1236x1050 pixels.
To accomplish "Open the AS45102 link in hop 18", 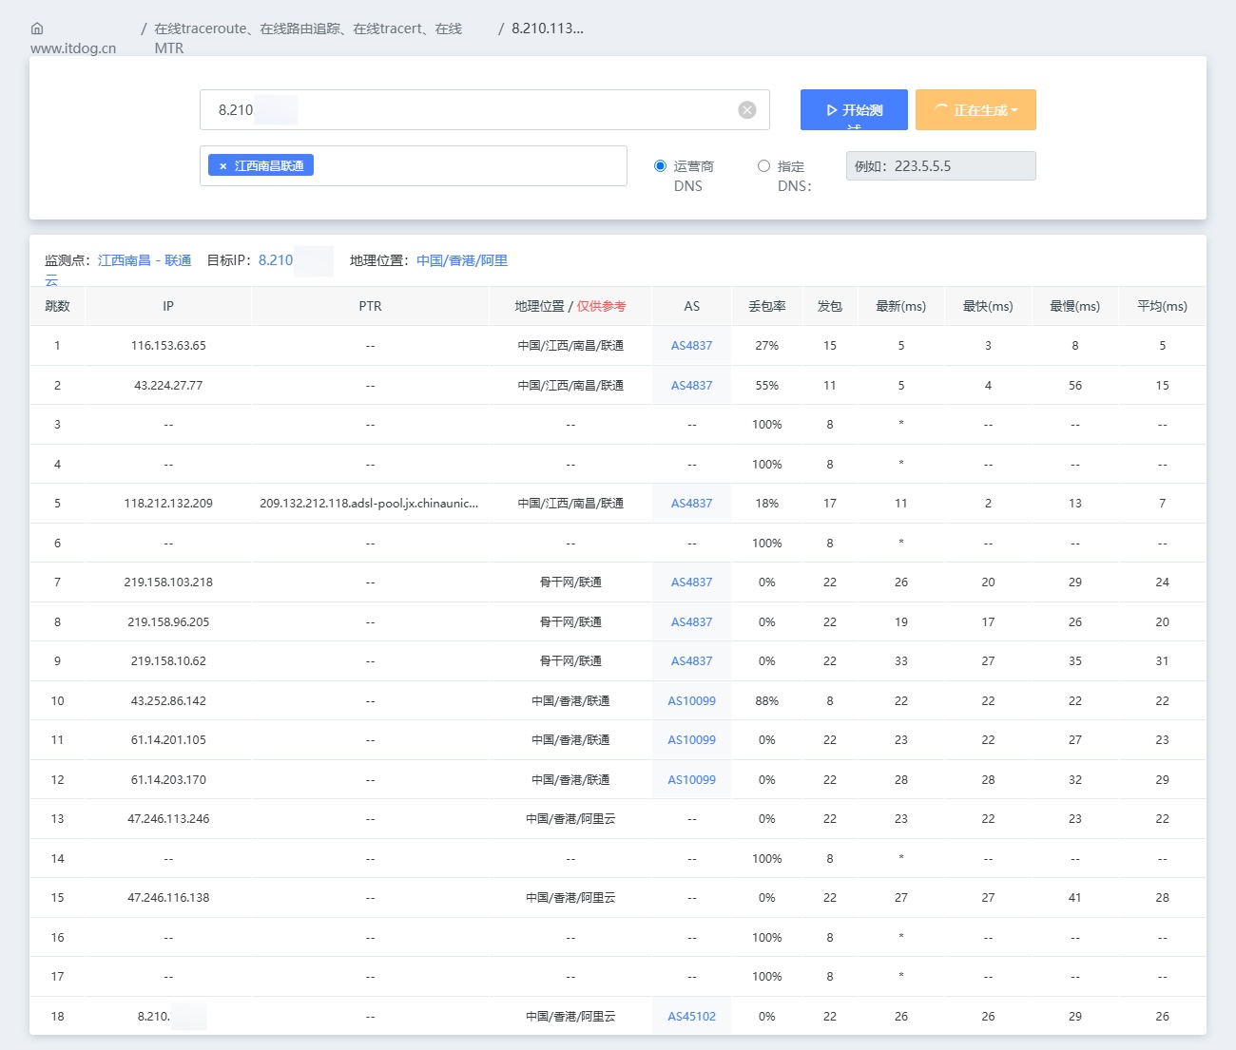I will [x=691, y=1017].
